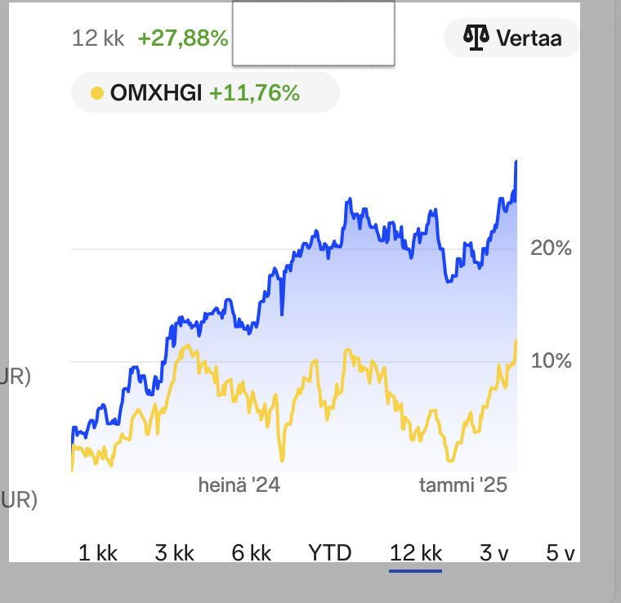
Task: Switch to the 3 kk range
Action: point(174,553)
